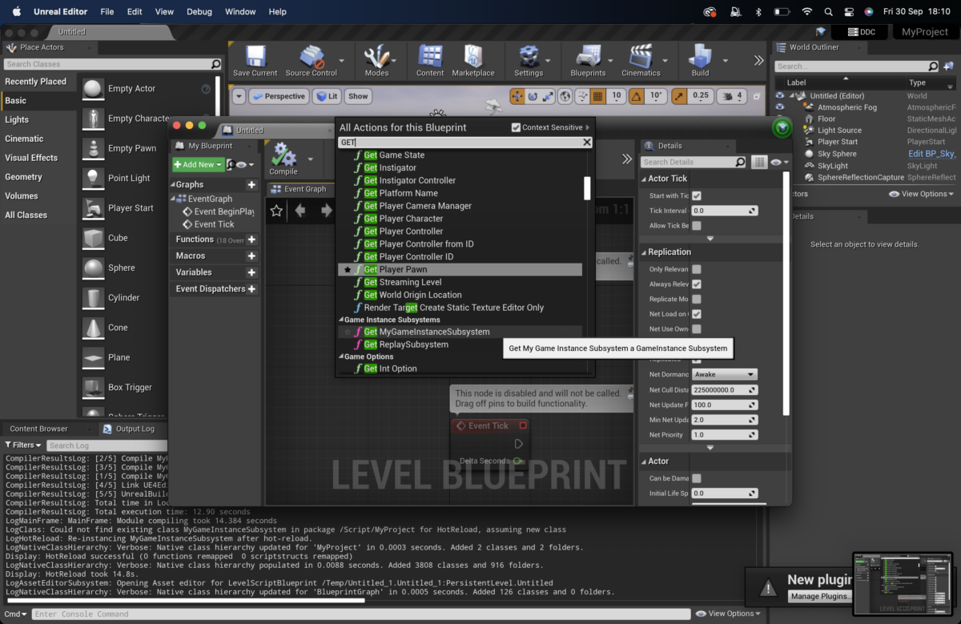Toggle Atmospheric Fog visibility eye in Outliner
This screenshot has height=624, width=961.
781,107
